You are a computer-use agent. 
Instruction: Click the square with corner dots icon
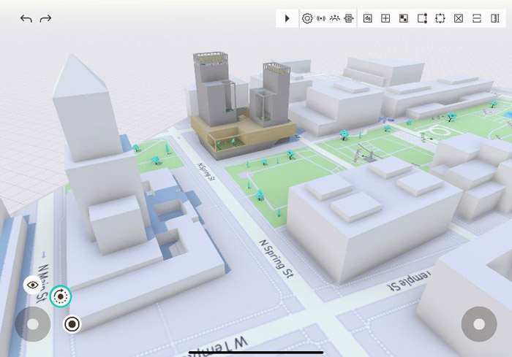coord(422,18)
